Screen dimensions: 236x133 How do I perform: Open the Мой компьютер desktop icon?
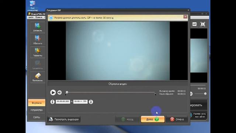(x=32, y=6)
